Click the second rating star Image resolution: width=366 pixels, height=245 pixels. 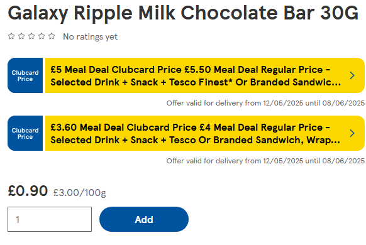pyautogui.click(x=21, y=36)
